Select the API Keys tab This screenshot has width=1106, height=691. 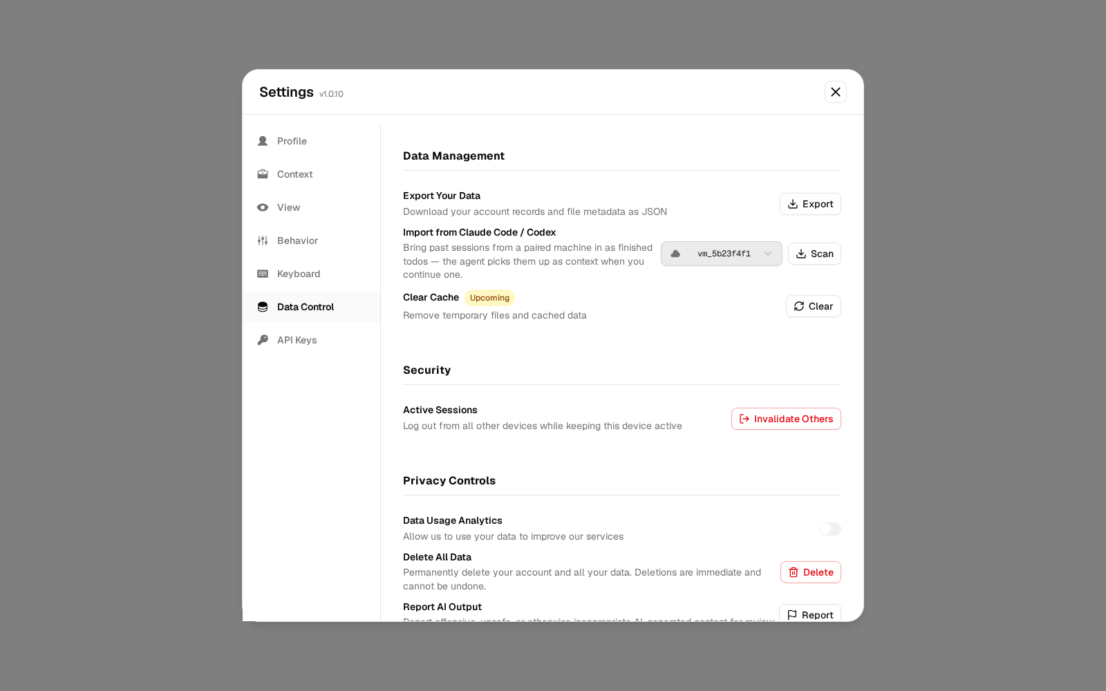pos(311,340)
